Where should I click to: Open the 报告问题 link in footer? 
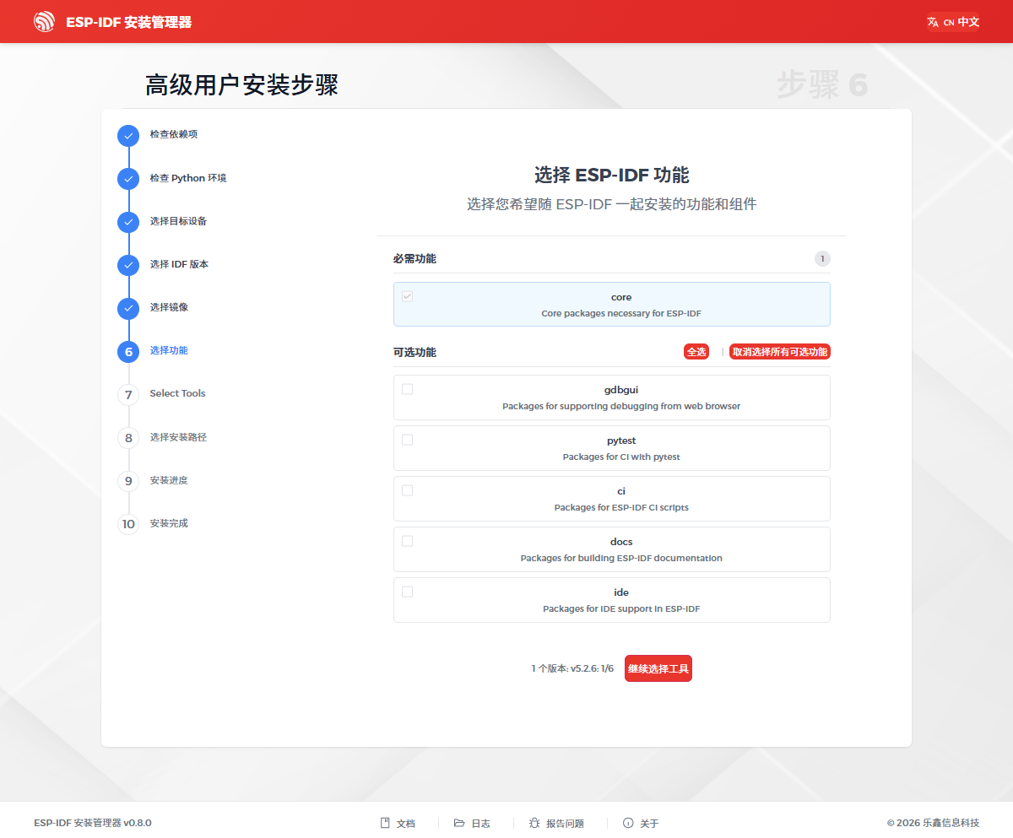[556, 823]
